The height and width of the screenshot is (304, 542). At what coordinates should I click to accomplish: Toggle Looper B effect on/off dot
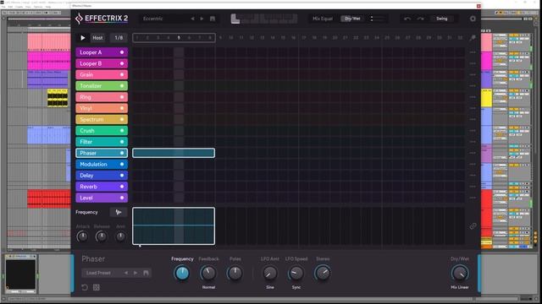click(x=122, y=63)
